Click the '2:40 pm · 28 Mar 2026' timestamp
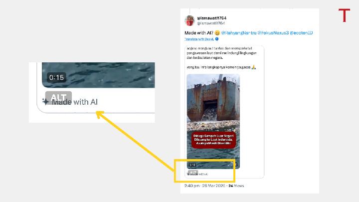The image size is (359, 202). click(x=205, y=186)
